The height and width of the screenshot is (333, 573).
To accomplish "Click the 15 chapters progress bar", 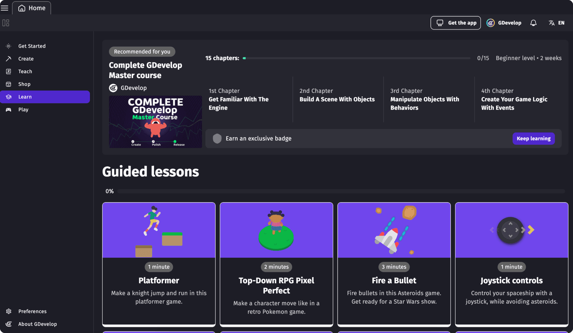I will point(356,58).
